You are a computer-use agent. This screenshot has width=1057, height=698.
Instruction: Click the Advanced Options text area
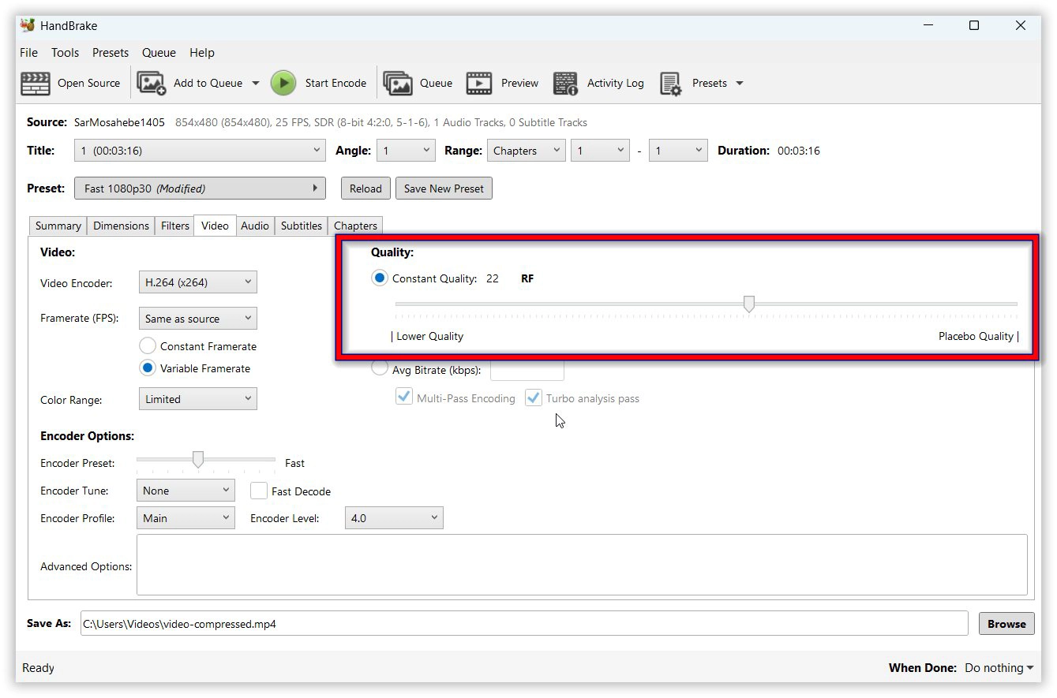582,565
